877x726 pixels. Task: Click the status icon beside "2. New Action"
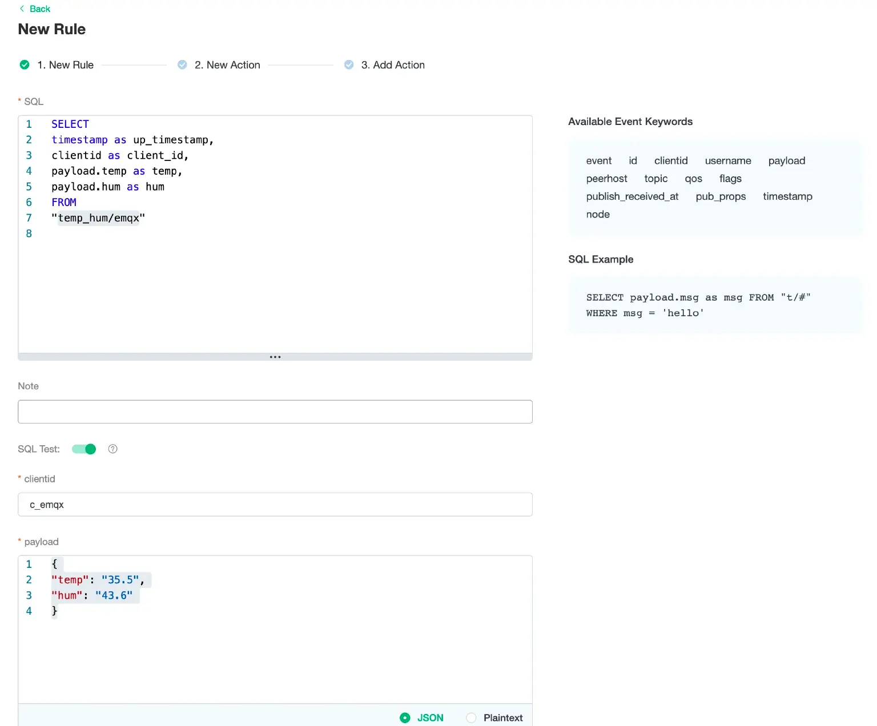pos(182,64)
